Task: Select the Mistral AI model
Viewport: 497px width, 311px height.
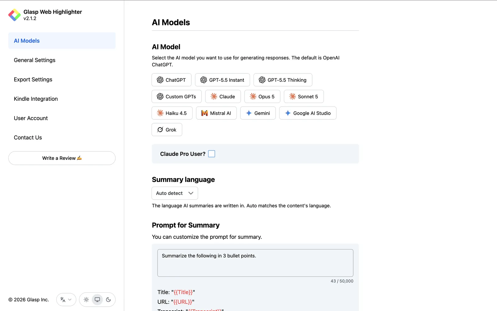Action: (x=216, y=113)
